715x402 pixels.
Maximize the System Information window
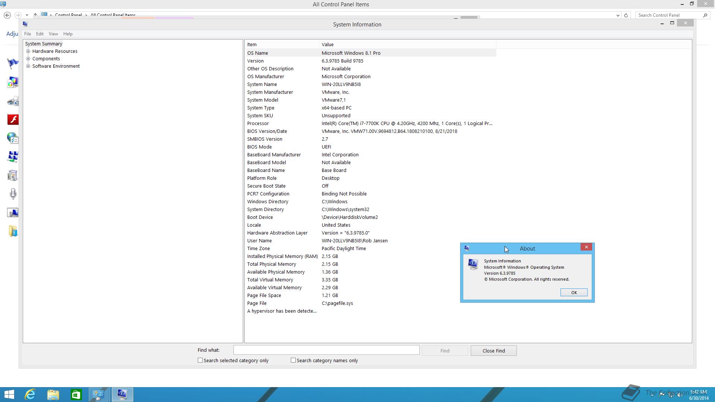click(x=672, y=23)
